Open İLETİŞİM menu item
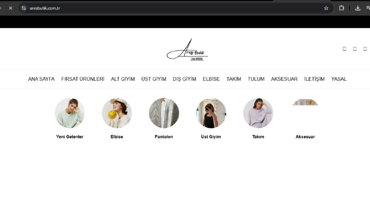This screenshot has width=370, height=208. coord(314,79)
